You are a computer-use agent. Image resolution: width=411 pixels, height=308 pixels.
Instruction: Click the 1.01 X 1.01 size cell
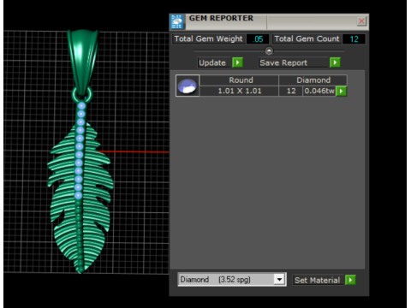(x=239, y=91)
